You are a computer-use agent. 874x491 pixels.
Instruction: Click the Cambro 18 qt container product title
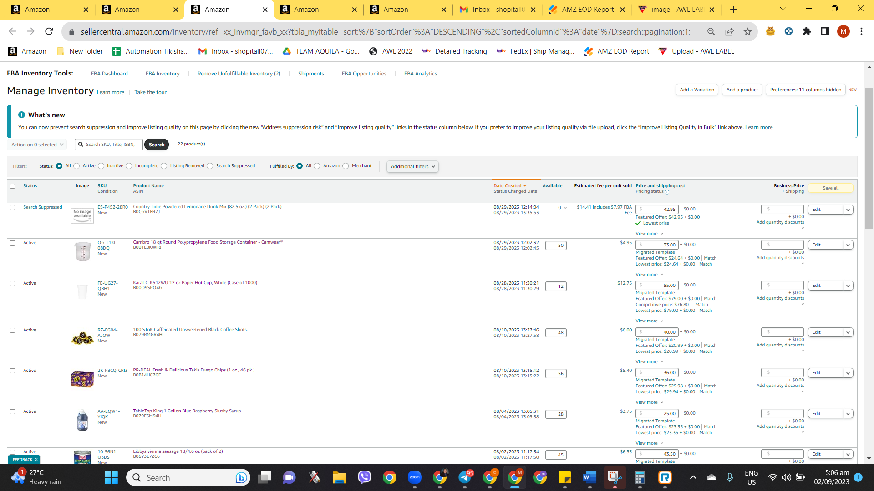208,242
